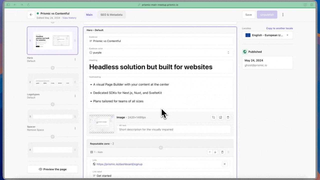Replace the Hero image file

pyautogui.click(x=221, y=117)
